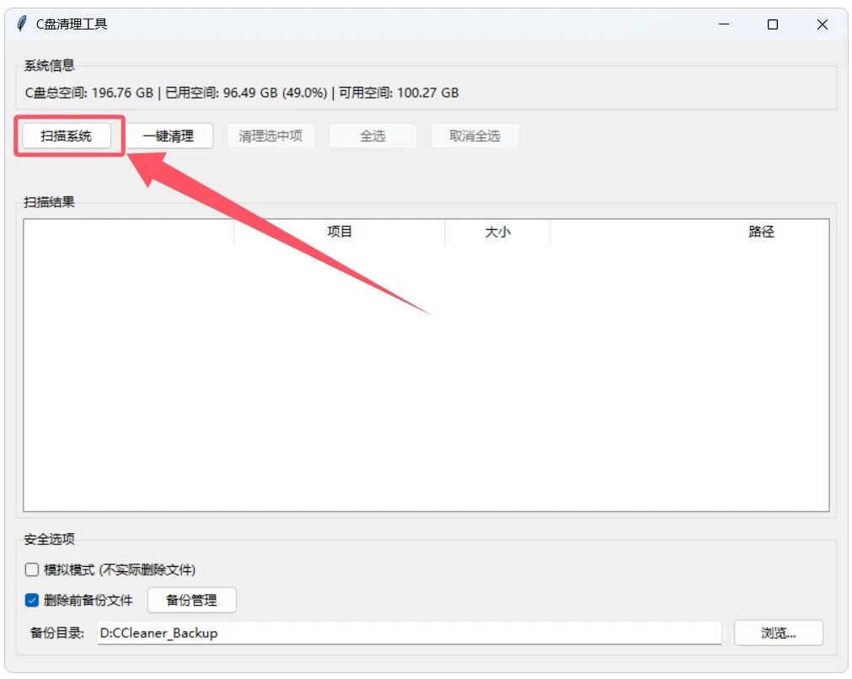Disable 删除前备份文件 backup before delete

31,600
